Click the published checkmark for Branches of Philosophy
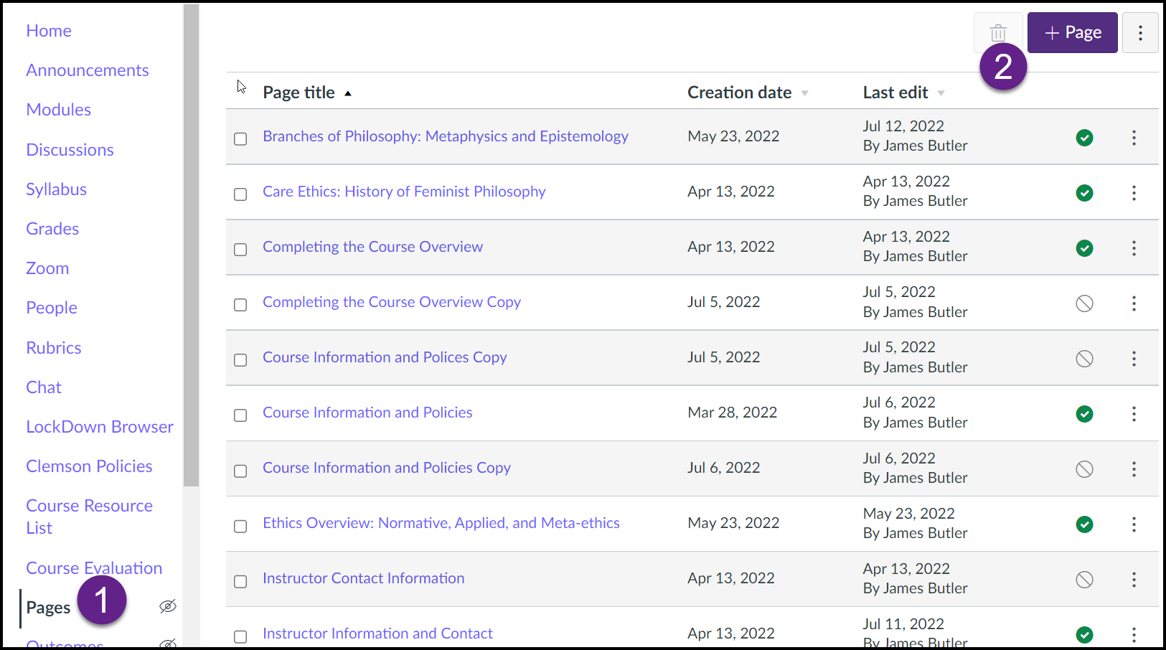The width and height of the screenshot is (1166, 650). [x=1084, y=137]
